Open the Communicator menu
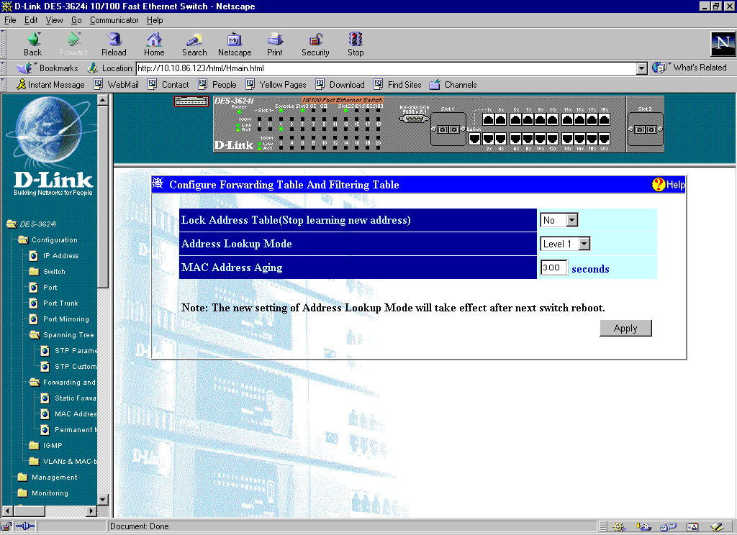The width and height of the screenshot is (737, 535). [114, 20]
